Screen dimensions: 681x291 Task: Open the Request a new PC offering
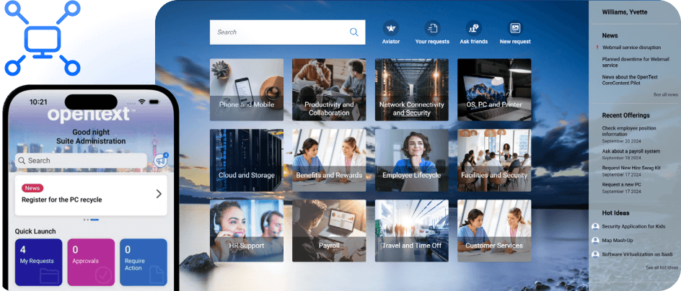pos(622,184)
